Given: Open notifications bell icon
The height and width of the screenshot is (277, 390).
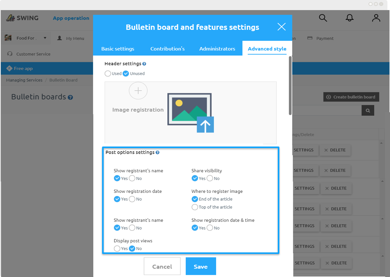Looking at the screenshot, I should coord(350,18).
